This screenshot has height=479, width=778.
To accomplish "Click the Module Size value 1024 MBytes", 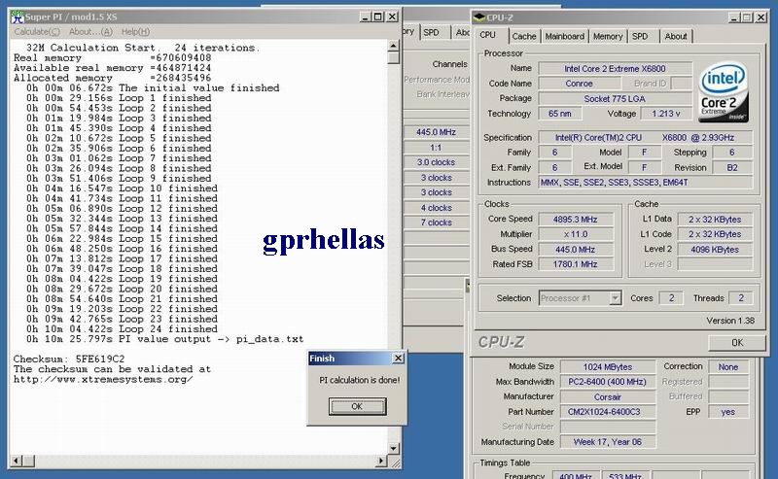I will (x=608, y=367).
